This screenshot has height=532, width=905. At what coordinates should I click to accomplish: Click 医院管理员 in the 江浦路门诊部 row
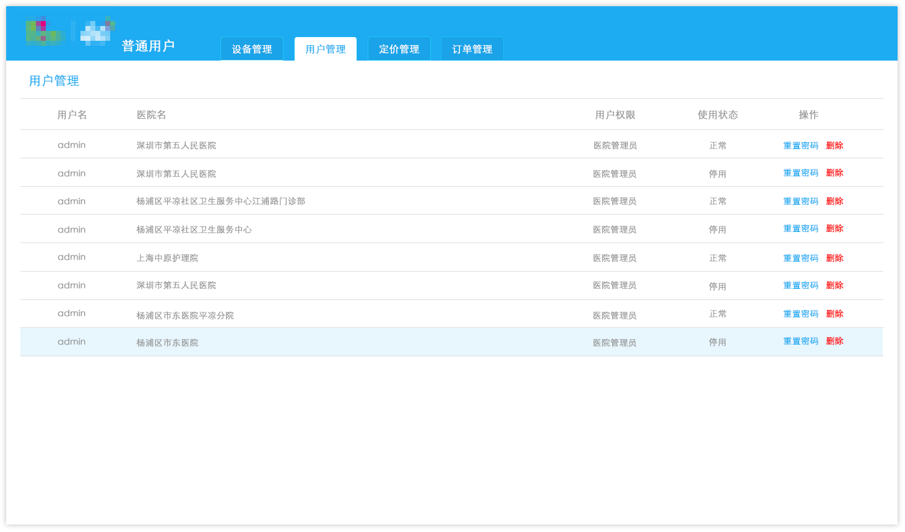click(x=615, y=201)
